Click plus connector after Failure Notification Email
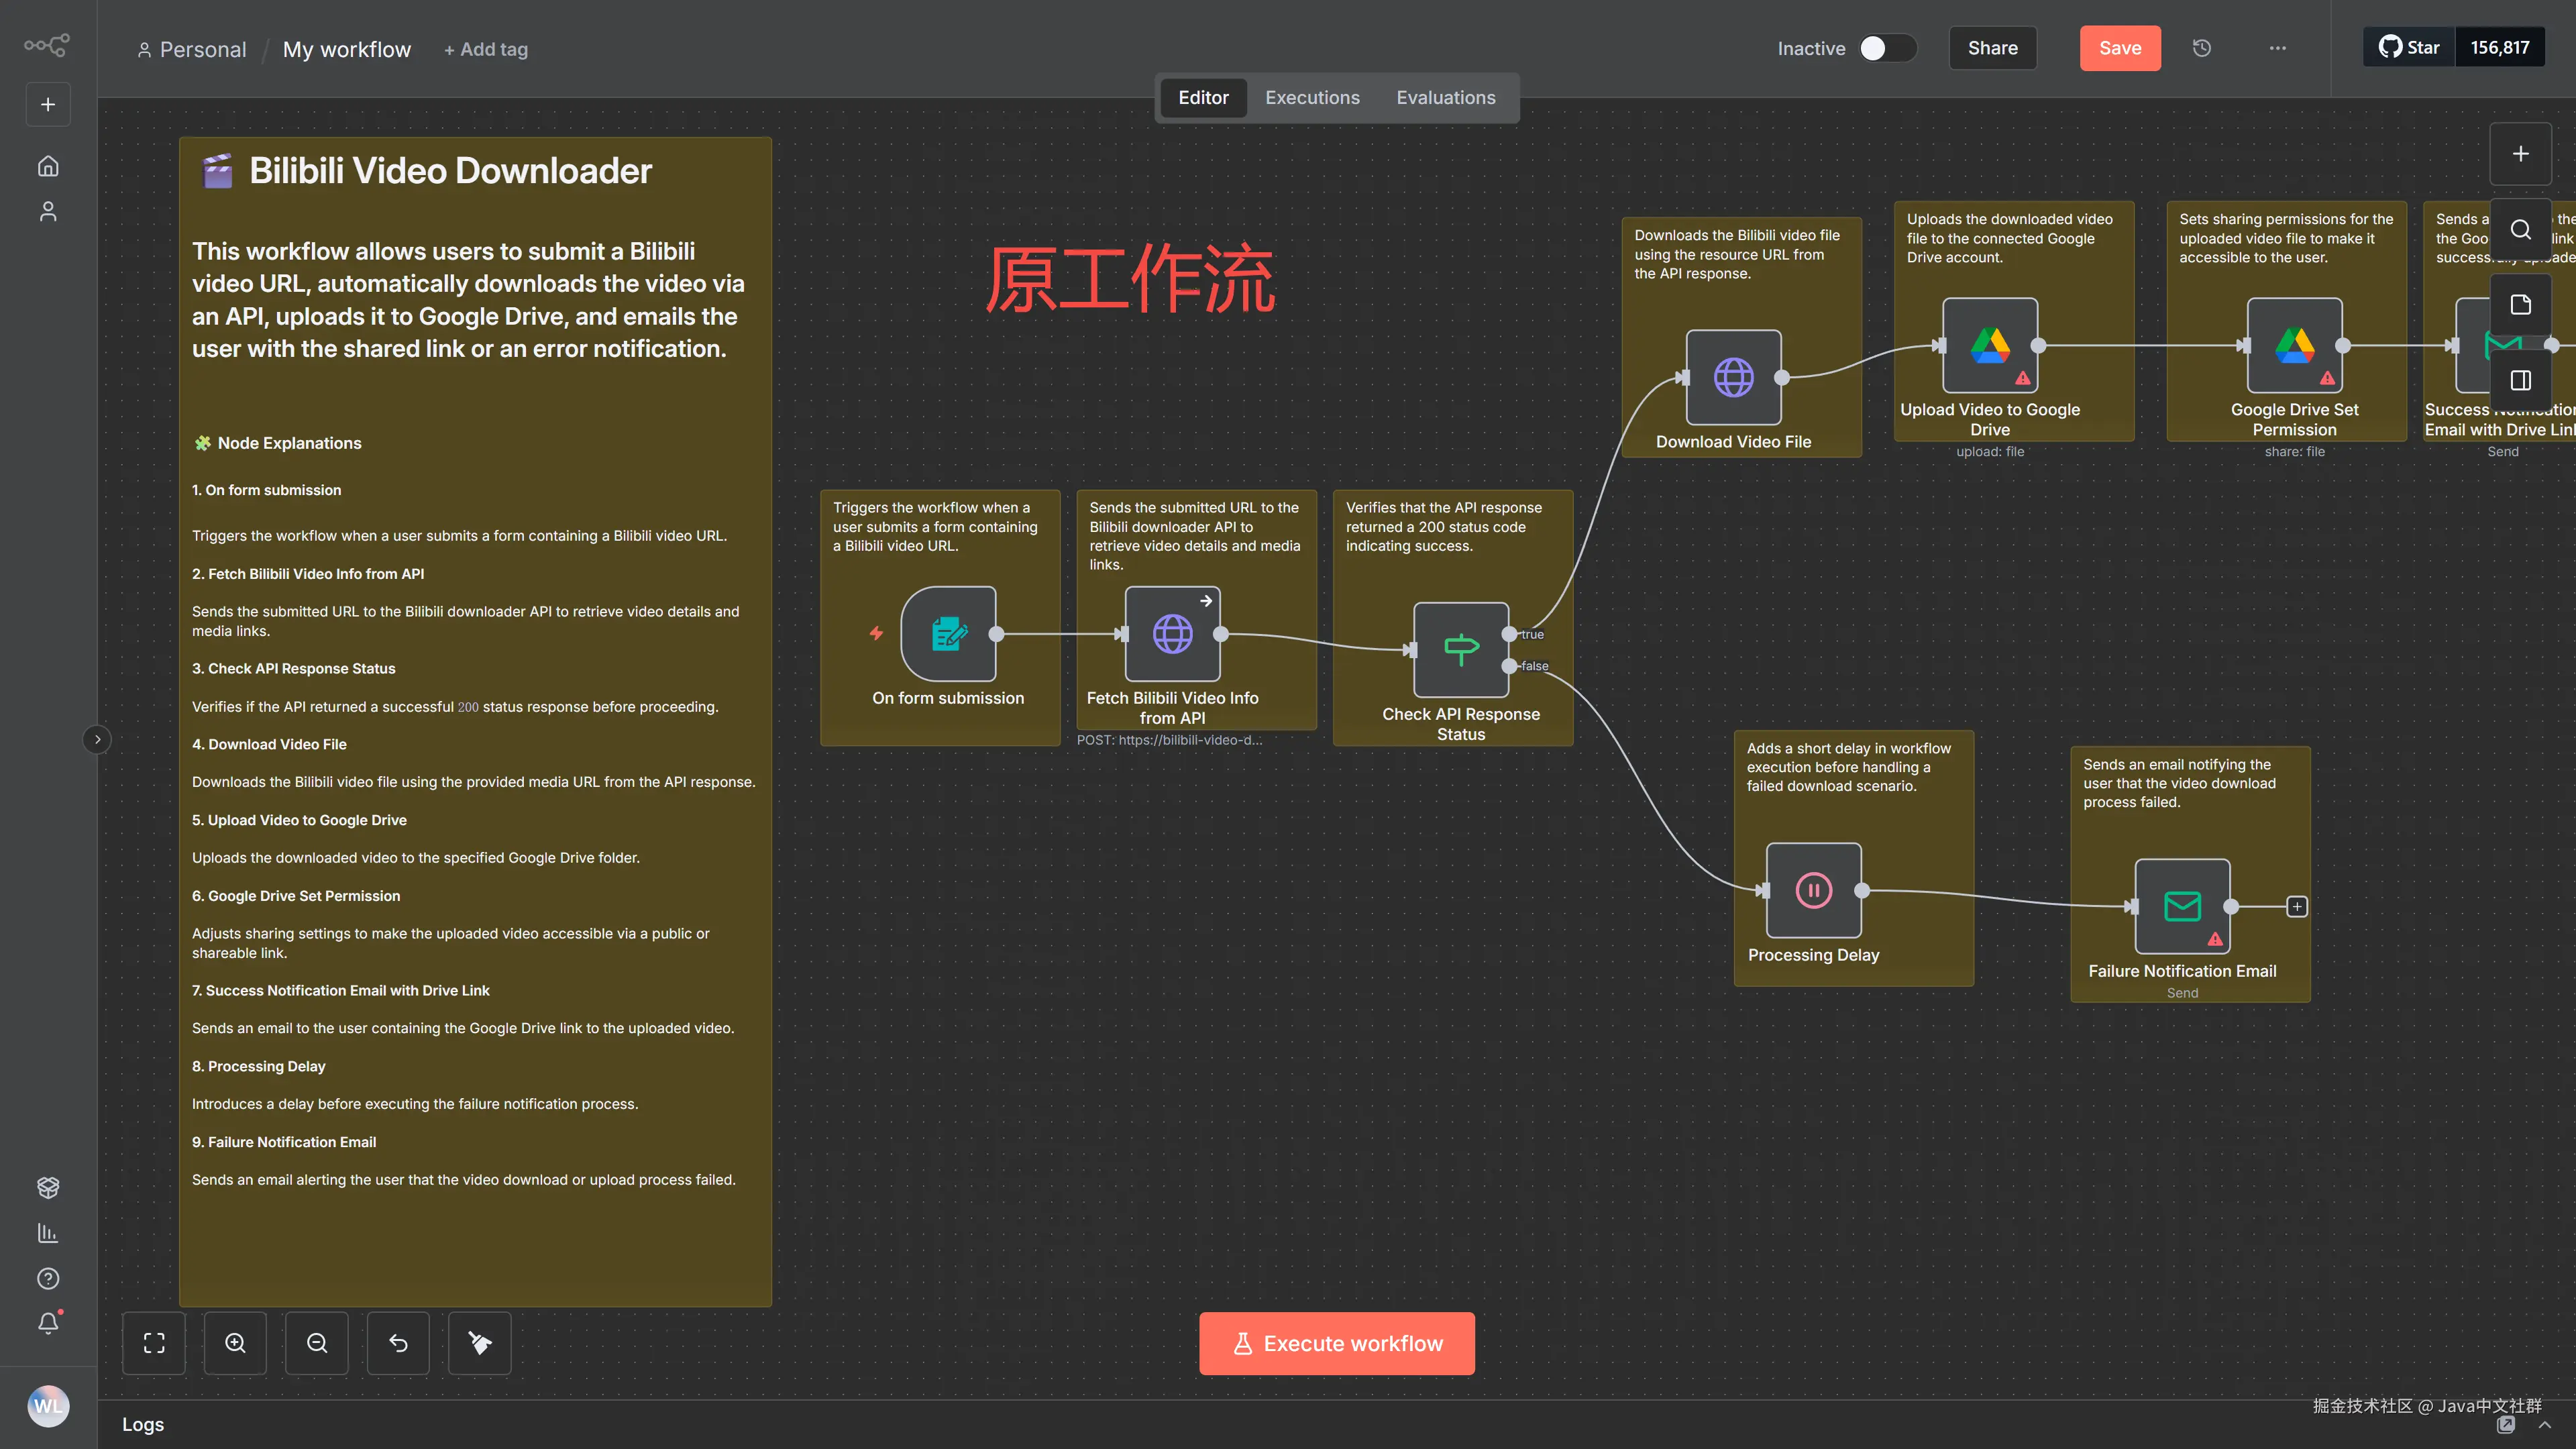The image size is (2576, 1449). 2297,906
